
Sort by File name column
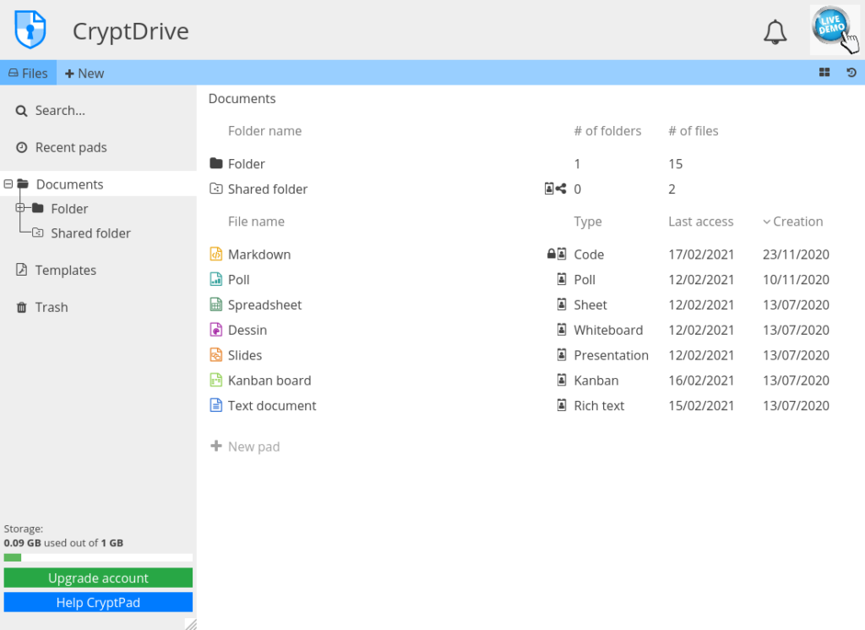(x=256, y=222)
